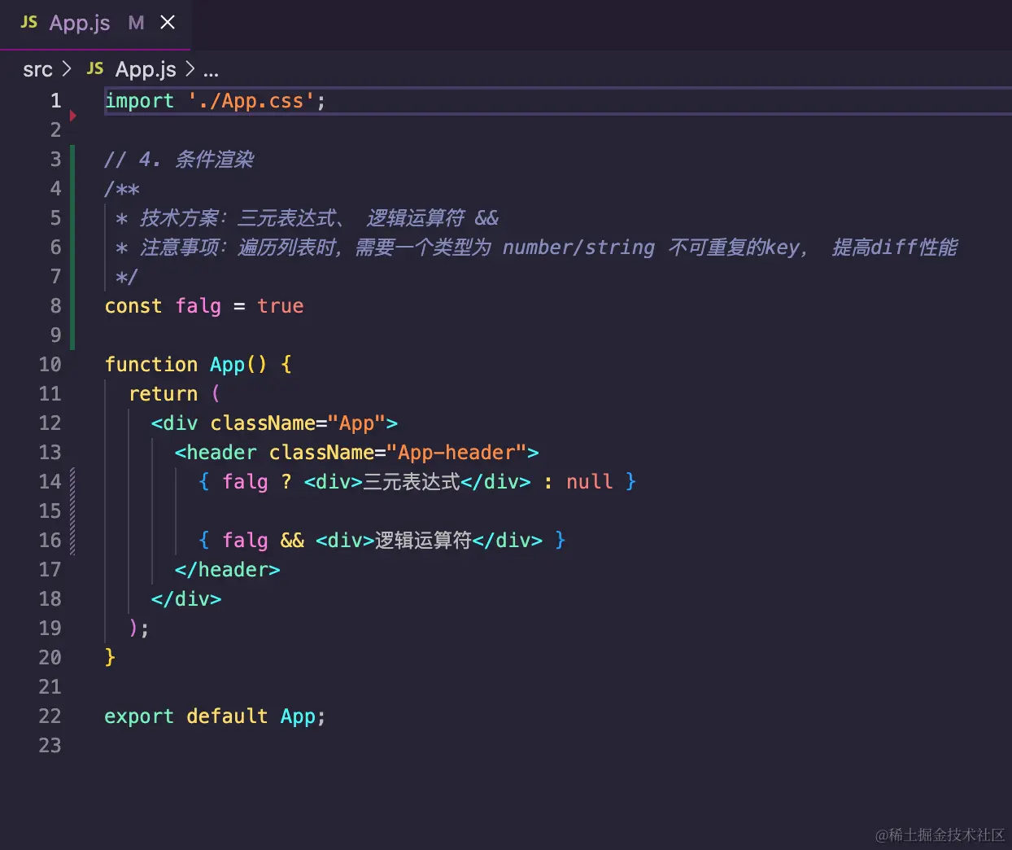1012x850 pixels.
Task: Click the falg variable in const declaration
Action: pos(198,306)
